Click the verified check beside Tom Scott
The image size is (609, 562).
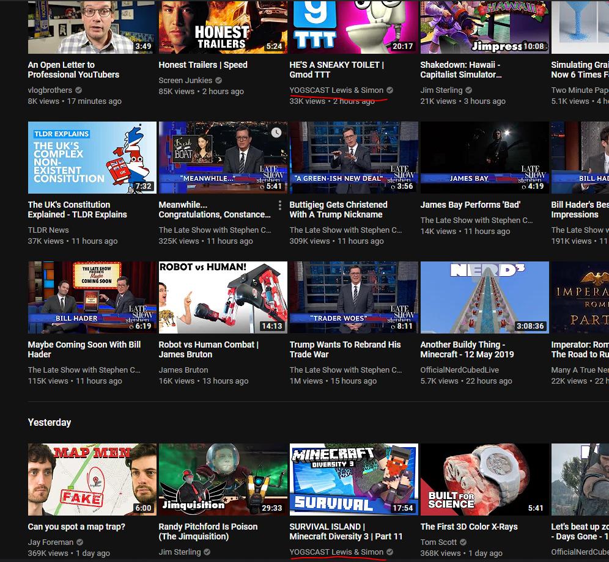[x=463, y=542]
